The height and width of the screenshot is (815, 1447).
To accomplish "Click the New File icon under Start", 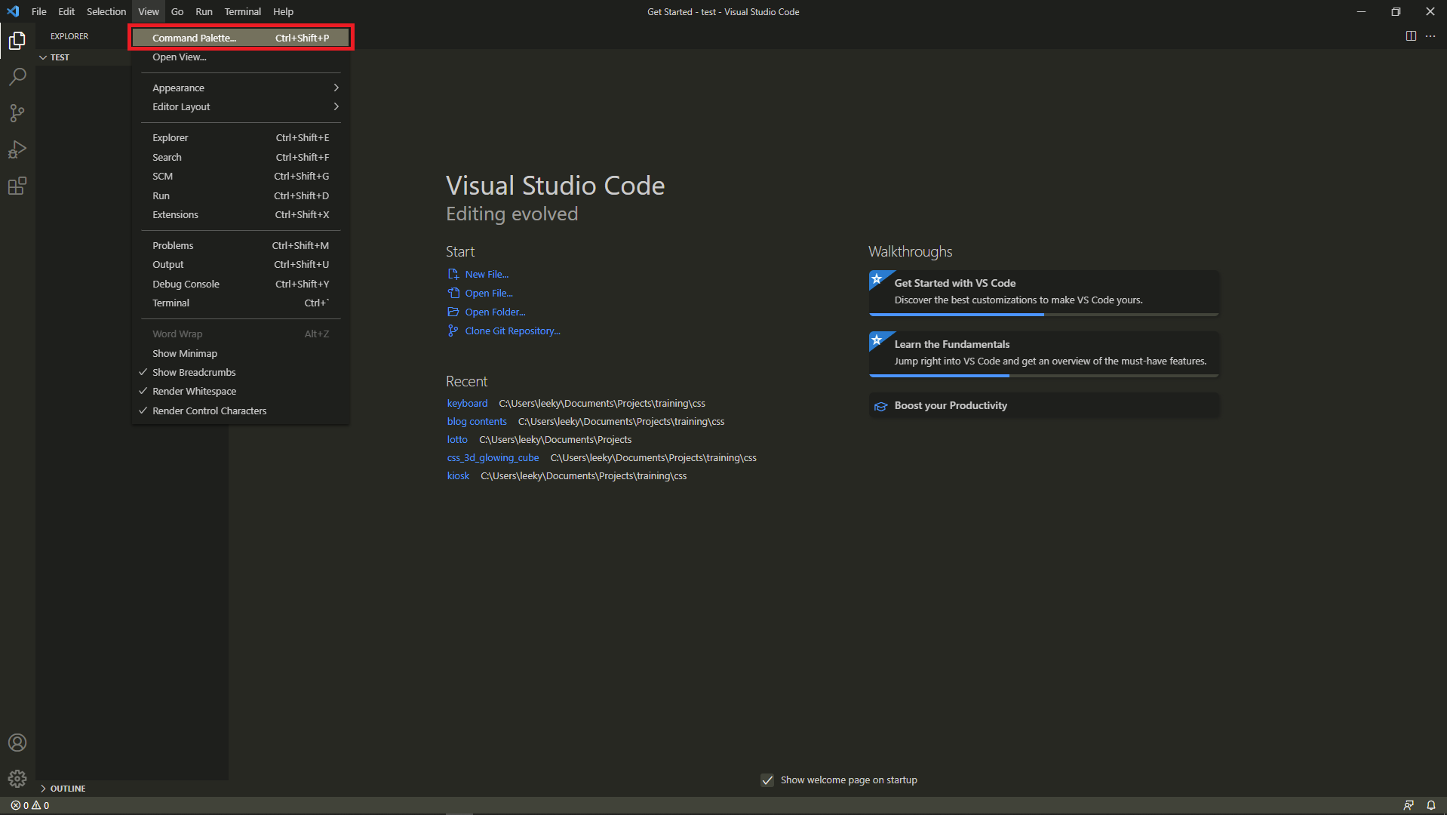I will click(453, 274).
